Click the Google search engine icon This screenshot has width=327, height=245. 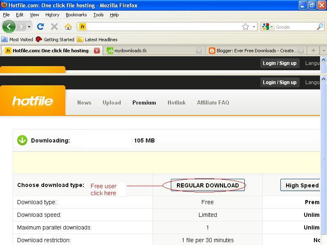pos(265,27)
